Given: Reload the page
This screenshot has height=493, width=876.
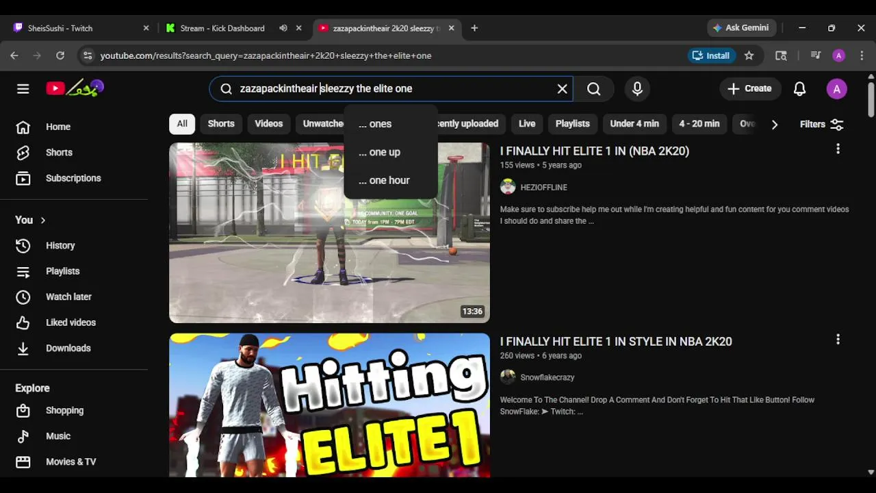Looking at the screenshot, I should (x=60, y=55).
